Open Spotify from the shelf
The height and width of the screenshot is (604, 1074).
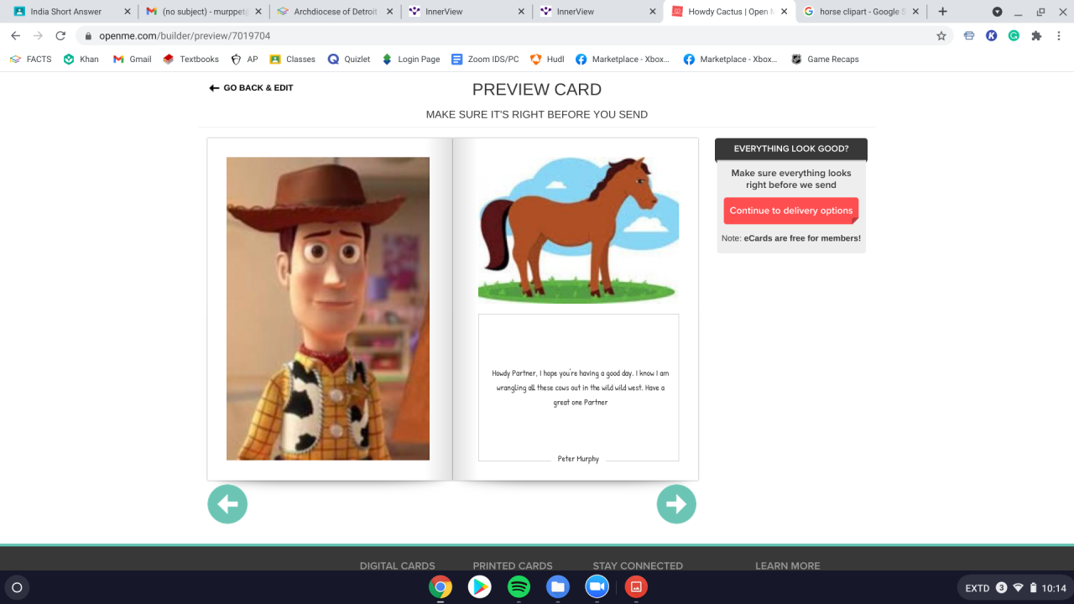point(519,587)
